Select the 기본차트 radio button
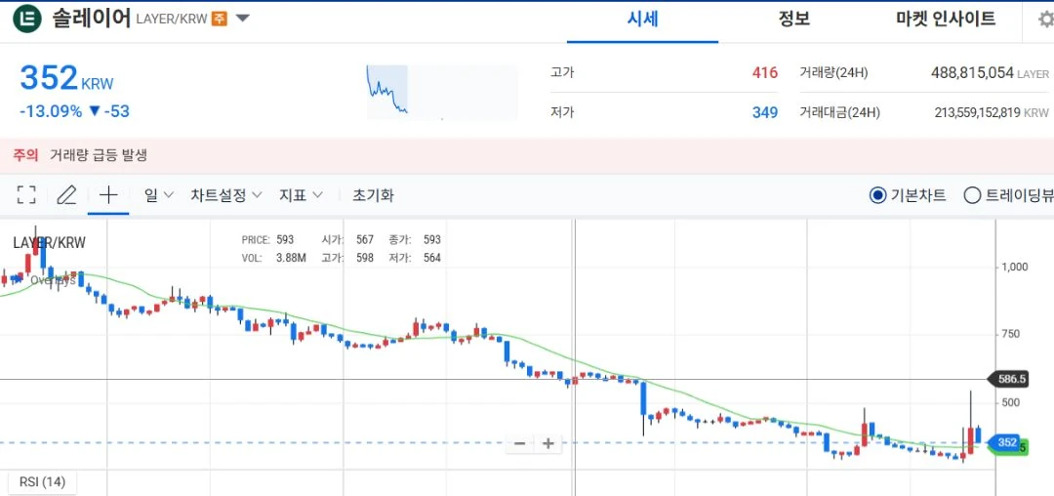The image size is (1054, 496). (908, 195)
